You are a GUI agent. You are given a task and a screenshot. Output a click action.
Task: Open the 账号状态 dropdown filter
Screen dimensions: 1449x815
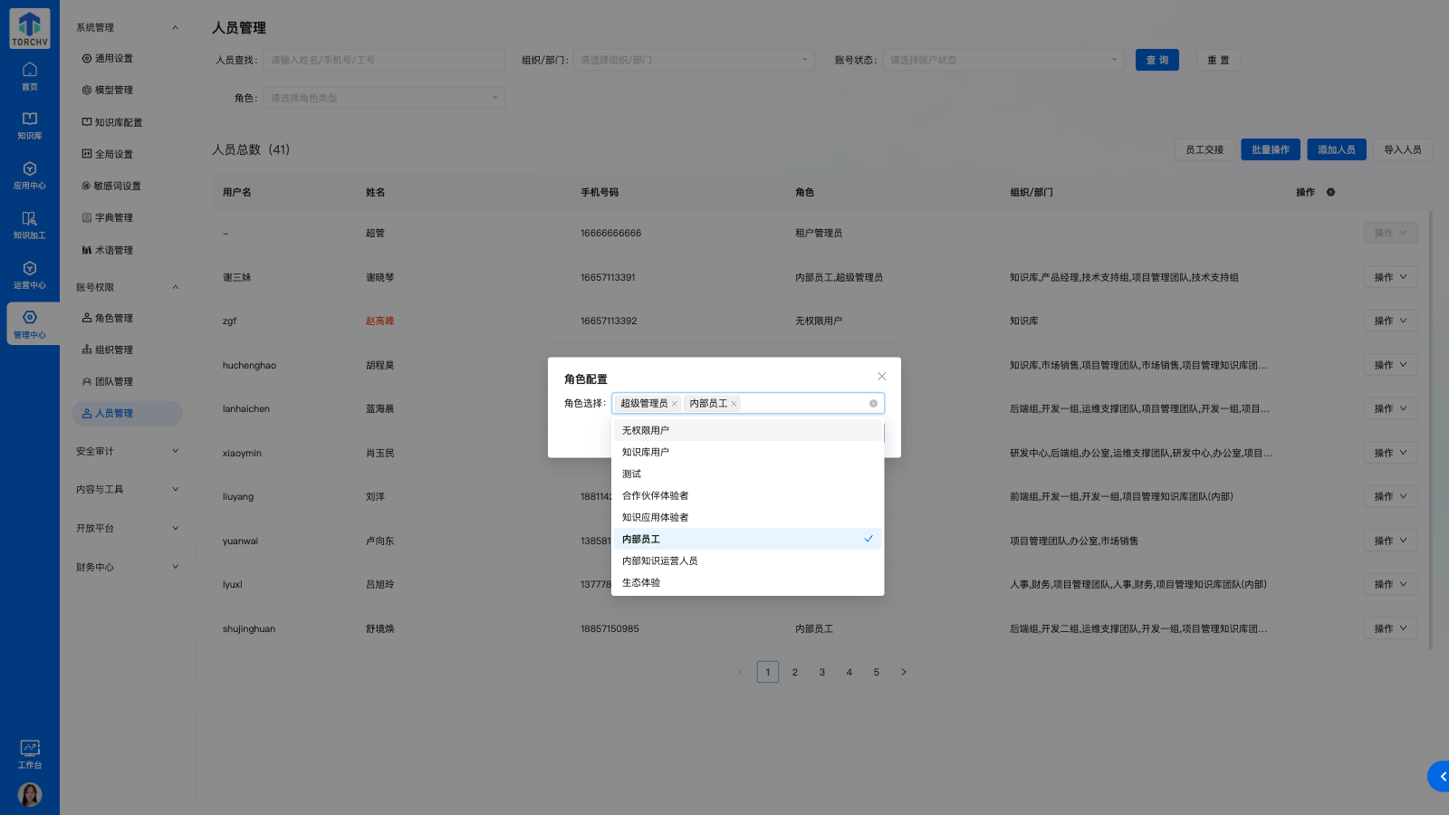(x=1003, y=60)
